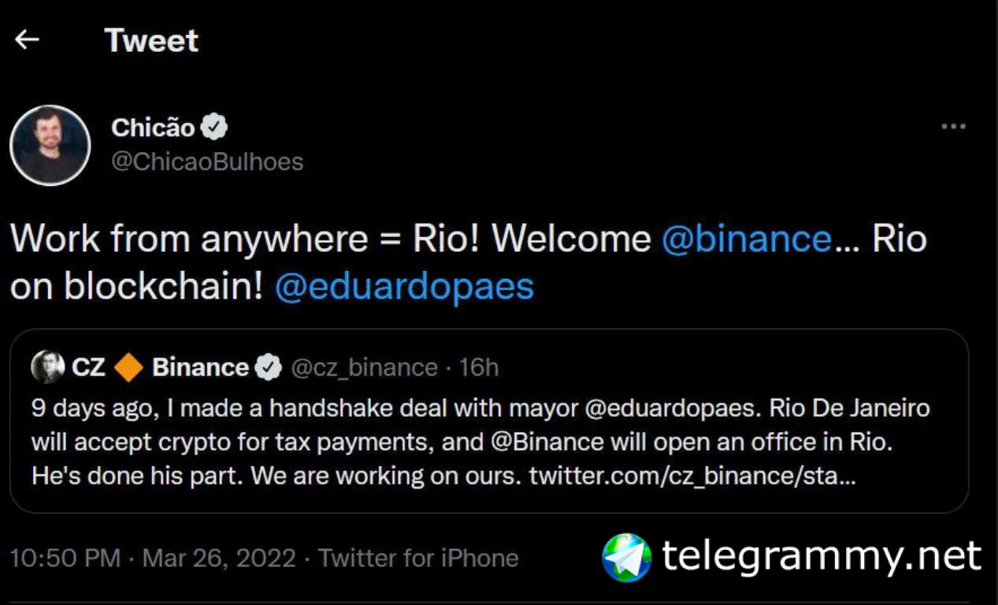This screenshot has width=998, height=605.
Task: Click the verified badge next to Binance
Action: 269,368
